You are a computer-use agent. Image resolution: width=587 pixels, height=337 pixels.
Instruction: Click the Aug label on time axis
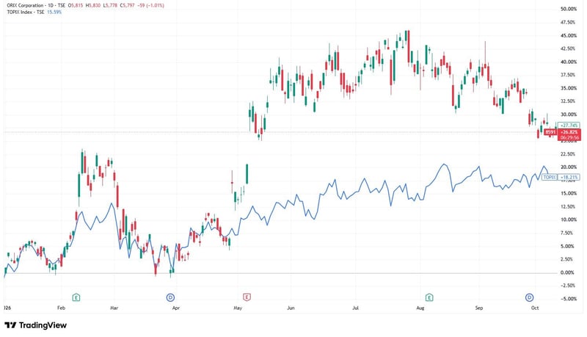click(x=420, y=308)
